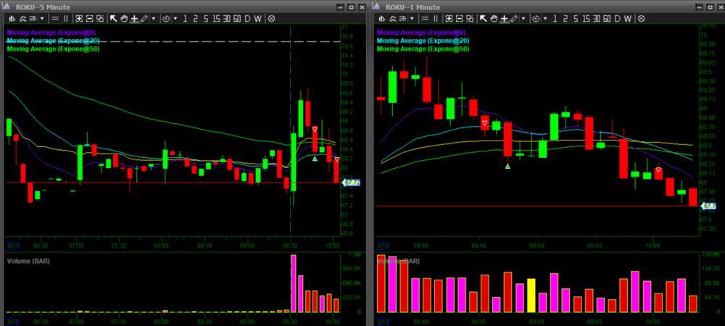Select the hand pan tool in 5 Minute chart
The height and width of the screenshot is (326, 725).
click(124, 18)
